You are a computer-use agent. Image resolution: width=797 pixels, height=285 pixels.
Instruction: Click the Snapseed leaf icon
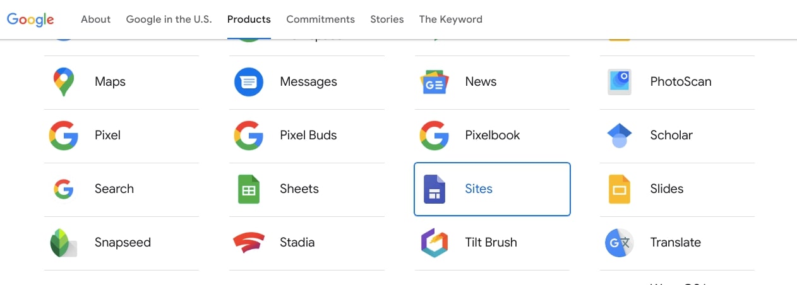coord(63,243)
